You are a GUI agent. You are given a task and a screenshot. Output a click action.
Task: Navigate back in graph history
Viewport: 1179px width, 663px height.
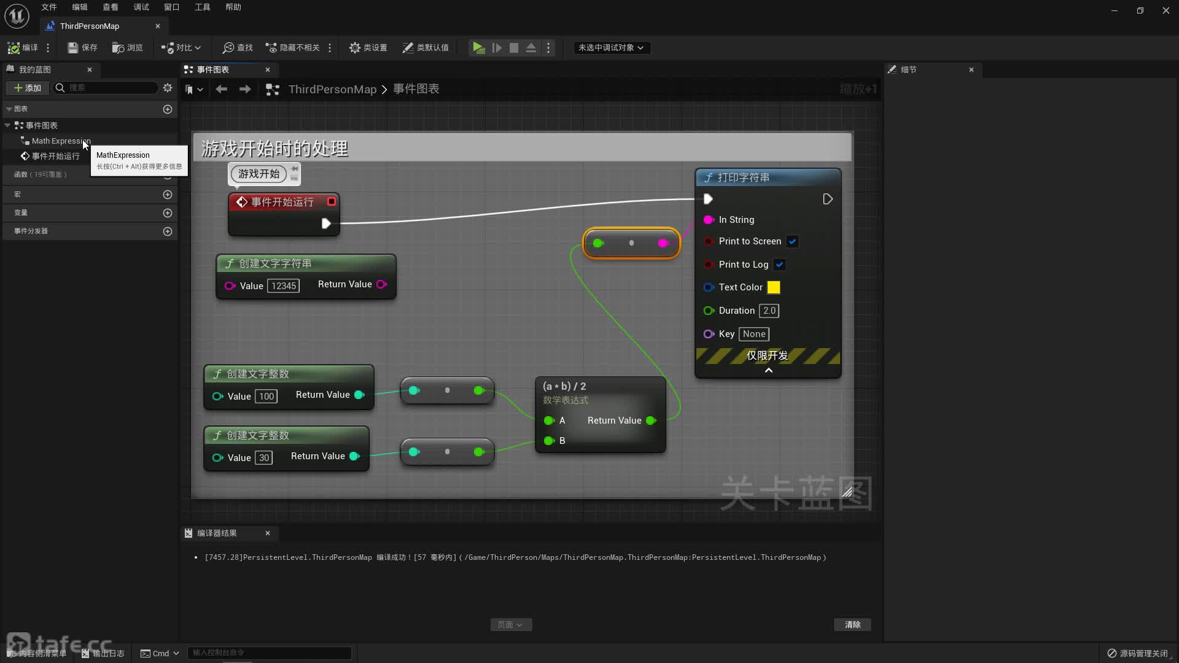(222, 89)
